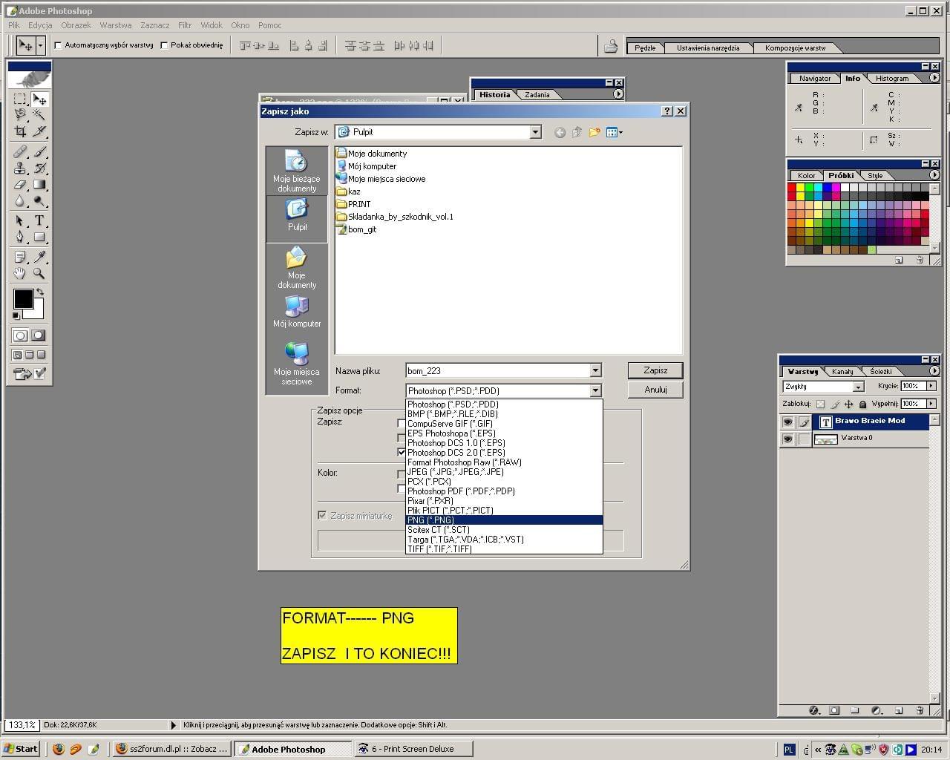This screenshot has width=950, height=760.
Task: Select the Brush tool
Action: pyautogui.click(x=39, y=152)
